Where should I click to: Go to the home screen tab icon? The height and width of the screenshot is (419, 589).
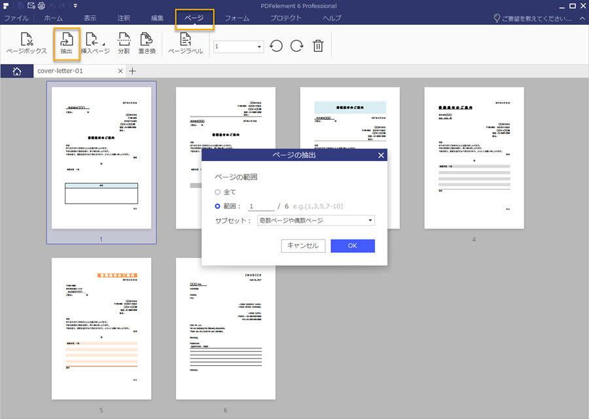pyautogui.click(x=17, y=71)
